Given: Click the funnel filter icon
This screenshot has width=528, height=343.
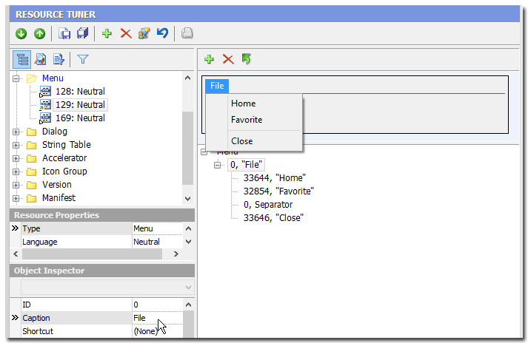Looking at the screenshot, I should tap(83, 59).
